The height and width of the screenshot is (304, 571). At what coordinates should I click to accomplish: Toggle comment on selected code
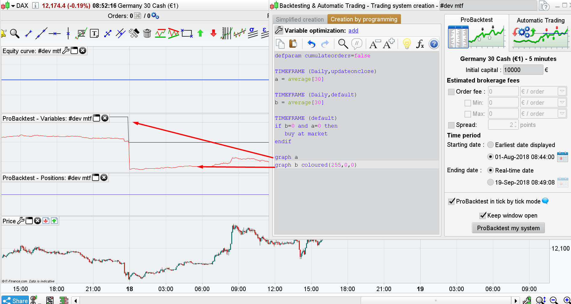[357, 44]
